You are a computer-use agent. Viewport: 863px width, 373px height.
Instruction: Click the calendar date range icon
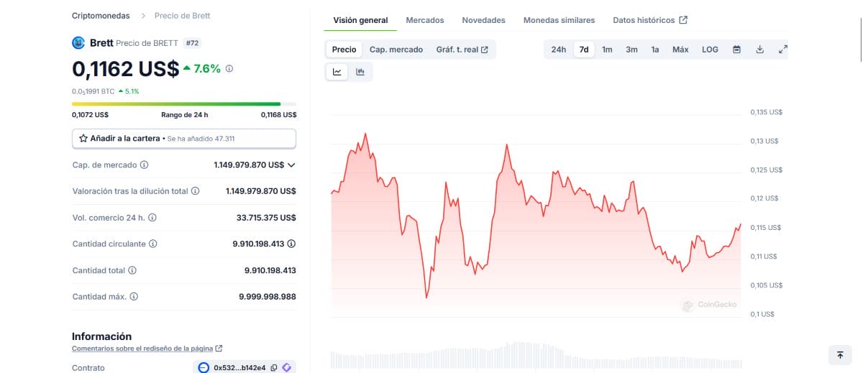pyautogui.click(x=736, y=50)
